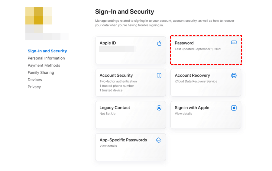Open Payment Methods from sidebar

(x=44, y=66)
